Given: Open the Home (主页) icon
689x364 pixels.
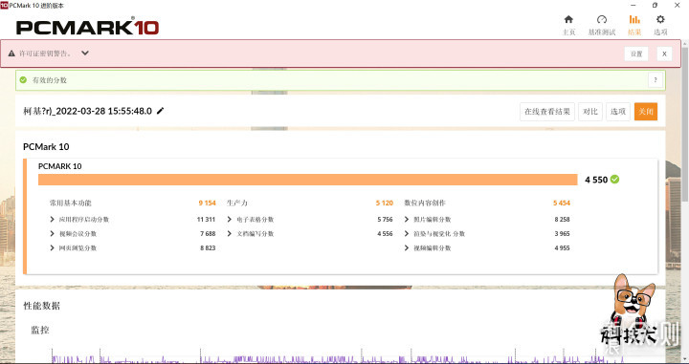Looking at the screenshot, I should point(568,19).
